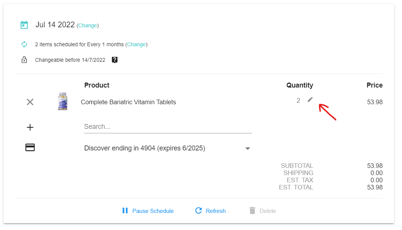Expand the payment method dropdown arrow
This screenshot has height=230, width=402.
coord(248,149)
